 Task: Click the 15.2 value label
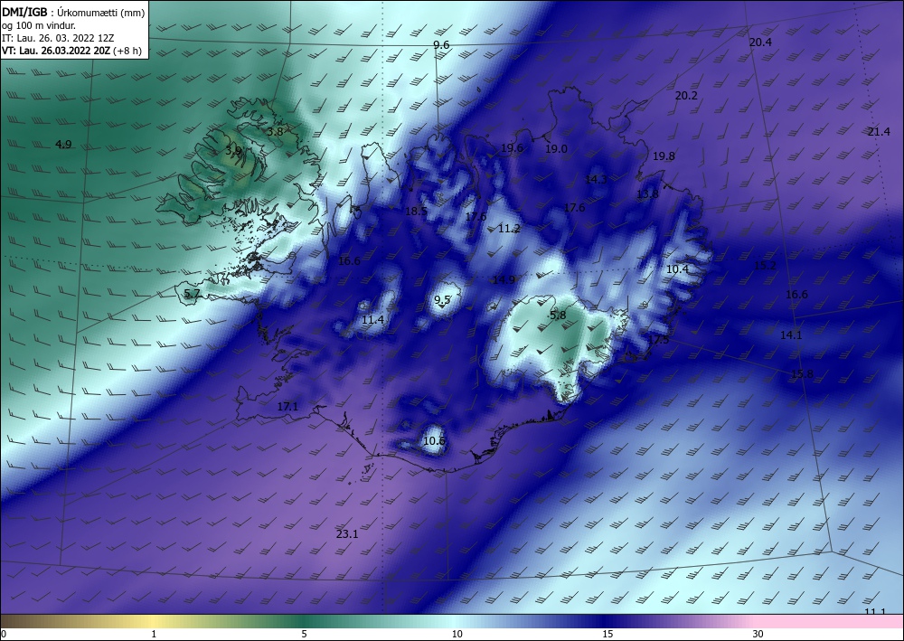[765, 265]
